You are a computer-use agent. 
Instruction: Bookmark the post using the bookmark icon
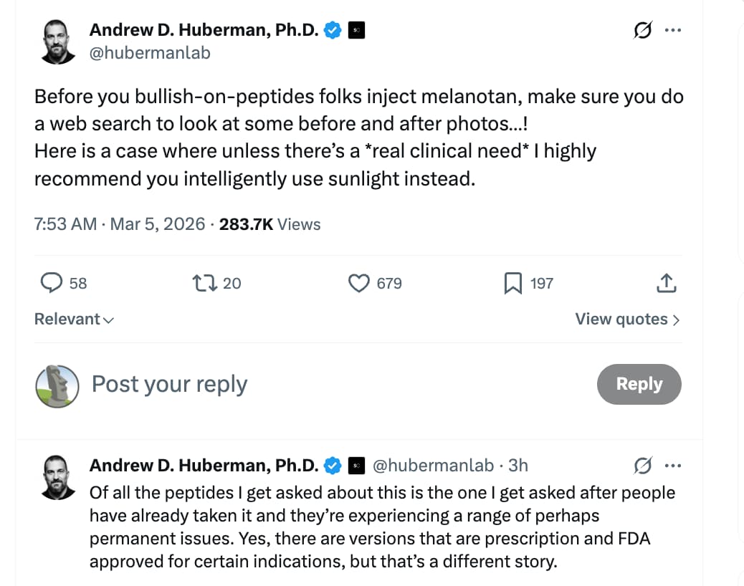(x=512, y=284)
